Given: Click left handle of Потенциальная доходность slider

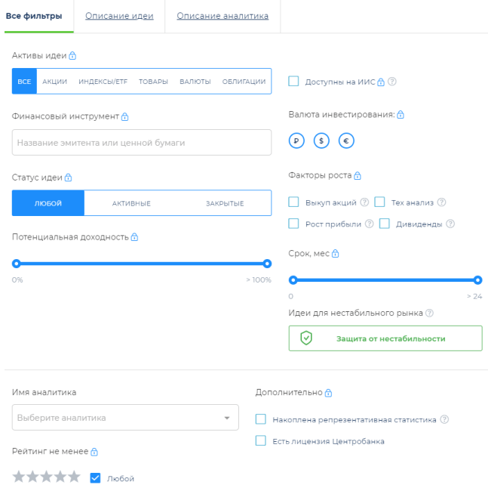Looking at the screenshot, I should (16, 264).
